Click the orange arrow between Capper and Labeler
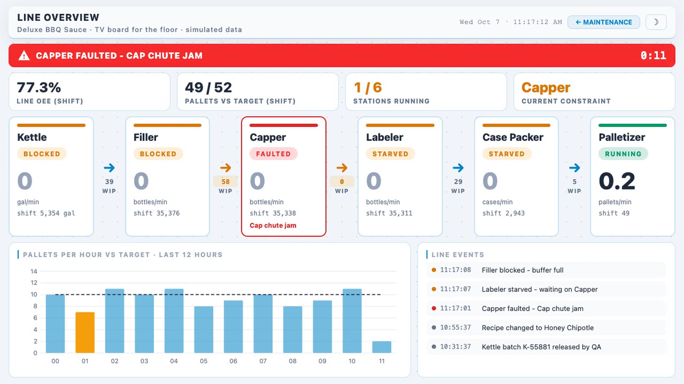Screen dimensions: 684x384 (342, 167)
